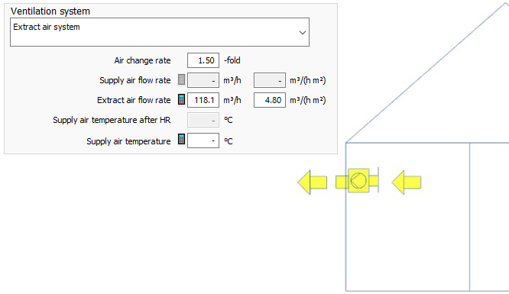This screenshot has width=509, height=294.
Task: Expand the Ventilation system dropdown arrow
Action: 302,32
